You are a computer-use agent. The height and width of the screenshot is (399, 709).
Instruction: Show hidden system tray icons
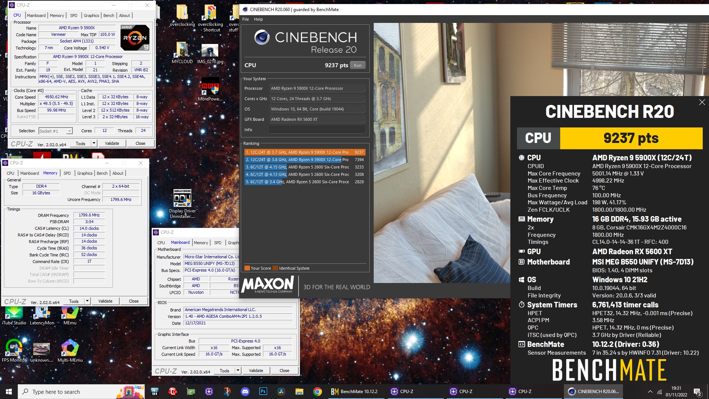650,392
